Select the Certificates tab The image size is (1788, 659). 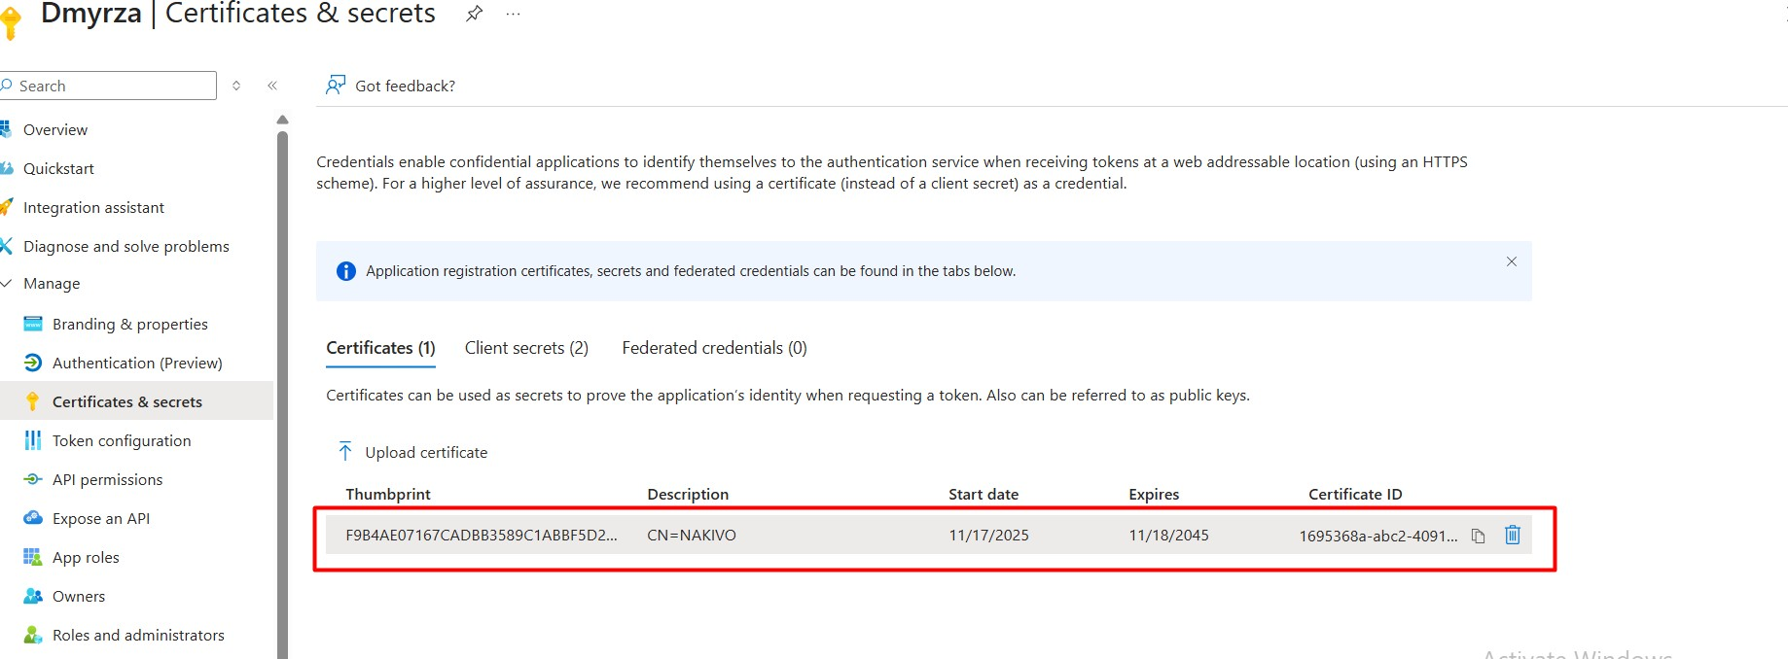(380, 348)
